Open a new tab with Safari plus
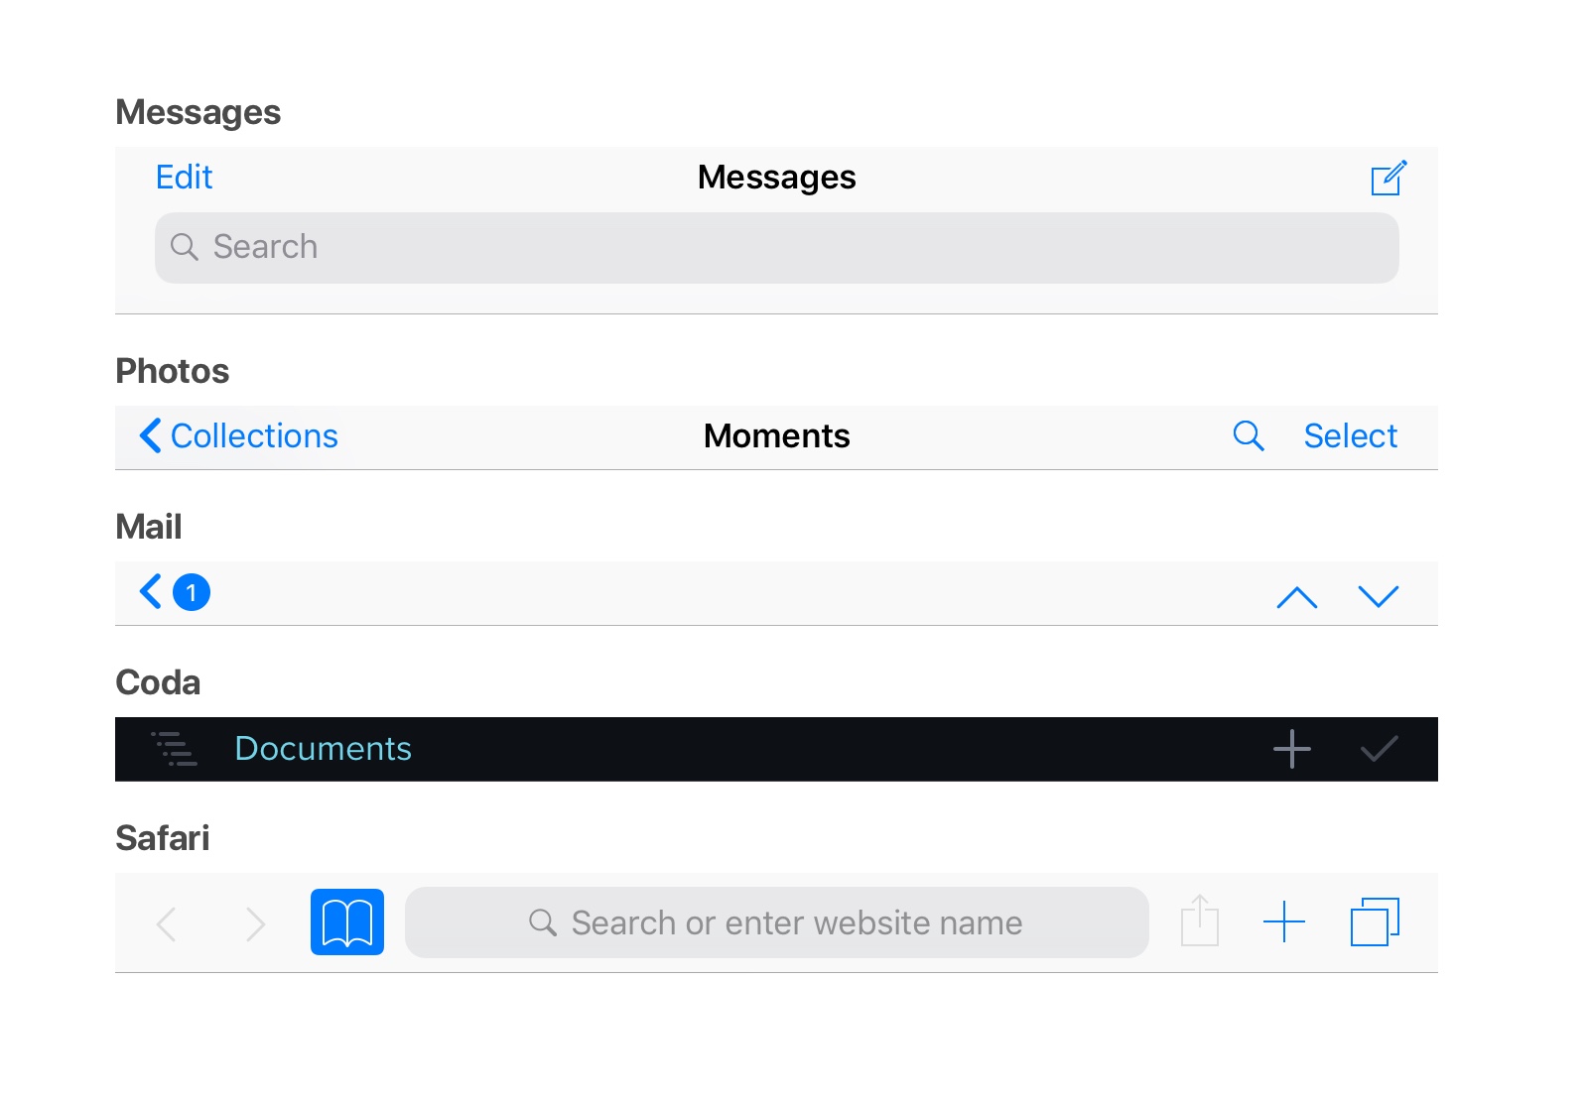Screen dimensions: 1588x1104 tap(1283, 921)
